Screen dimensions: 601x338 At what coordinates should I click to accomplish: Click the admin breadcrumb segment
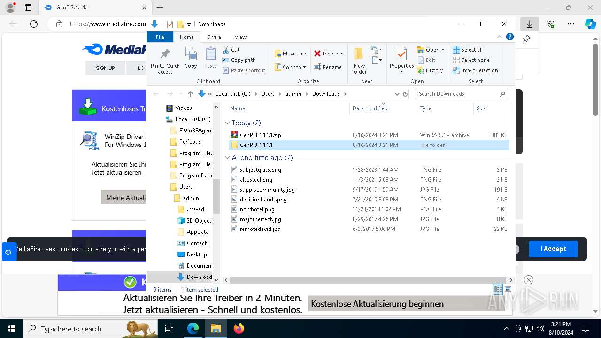[x=293, y=94]
